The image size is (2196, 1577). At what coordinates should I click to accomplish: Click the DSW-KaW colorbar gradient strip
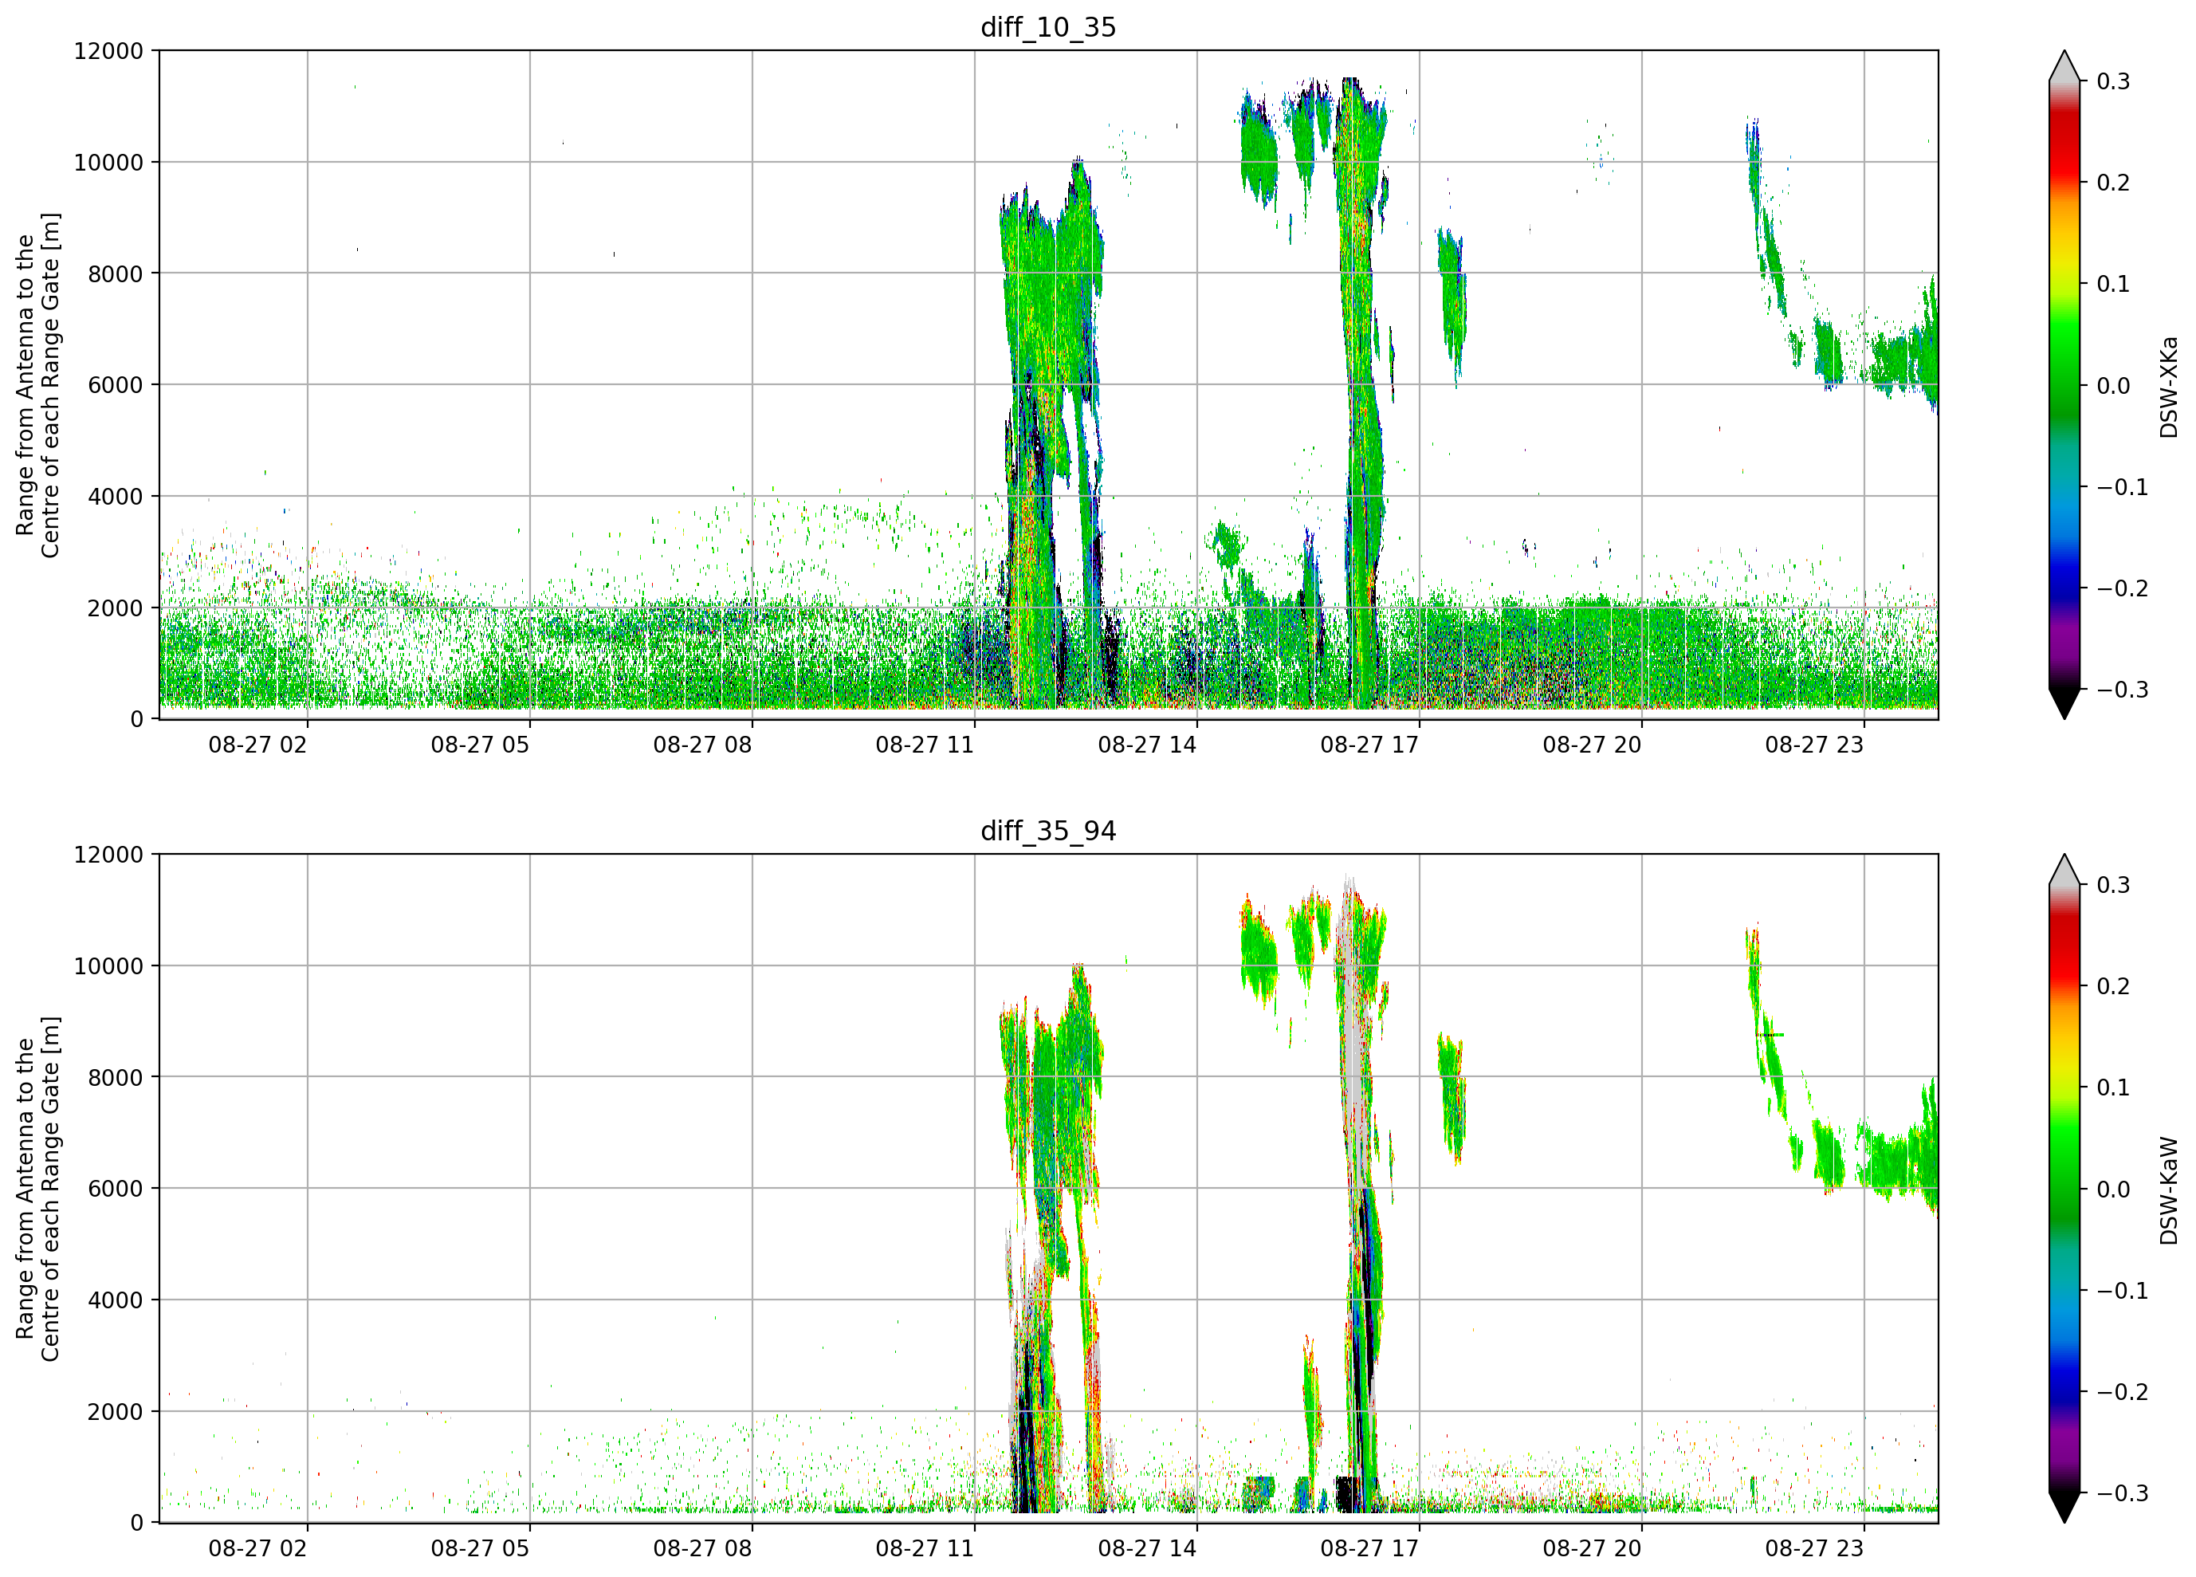2064,1189
